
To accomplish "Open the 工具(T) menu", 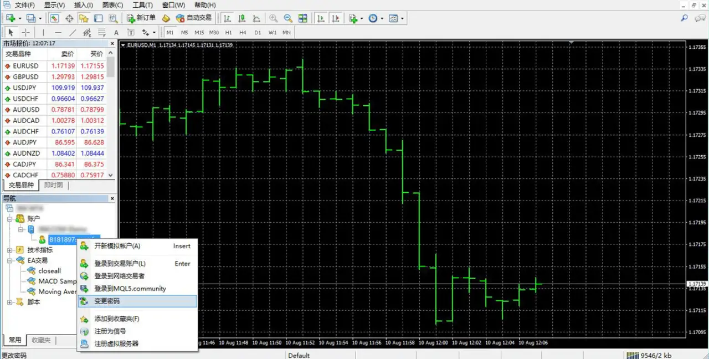I will pyautogui.click(x=142, y=5).
